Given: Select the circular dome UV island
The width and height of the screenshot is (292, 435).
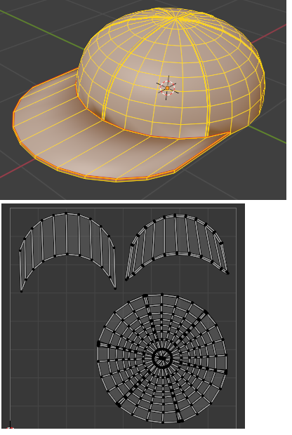Looking at the screenshot, I should 162,358.
